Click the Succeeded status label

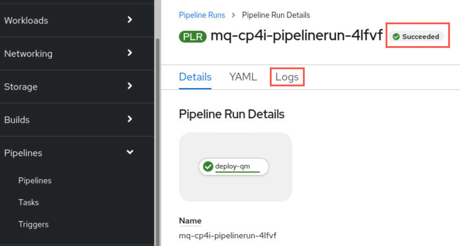tap(420, 37)
